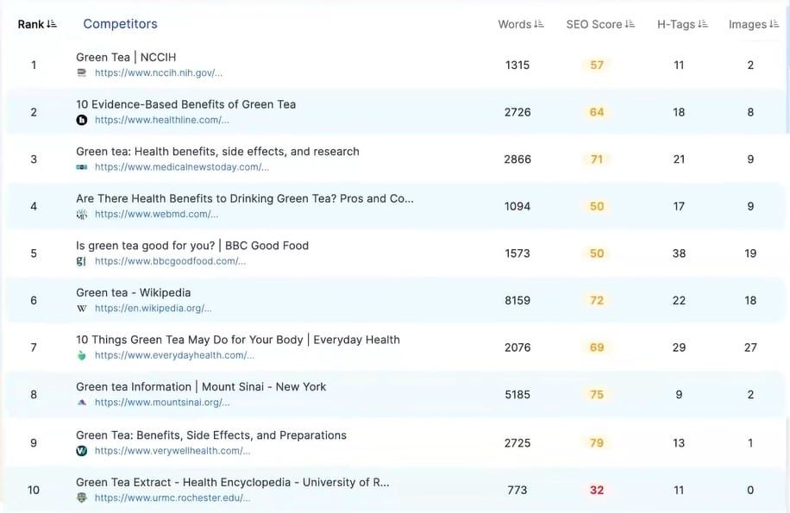
Task: Open the mountsinai.org URL link
Action: pos(162,402)
